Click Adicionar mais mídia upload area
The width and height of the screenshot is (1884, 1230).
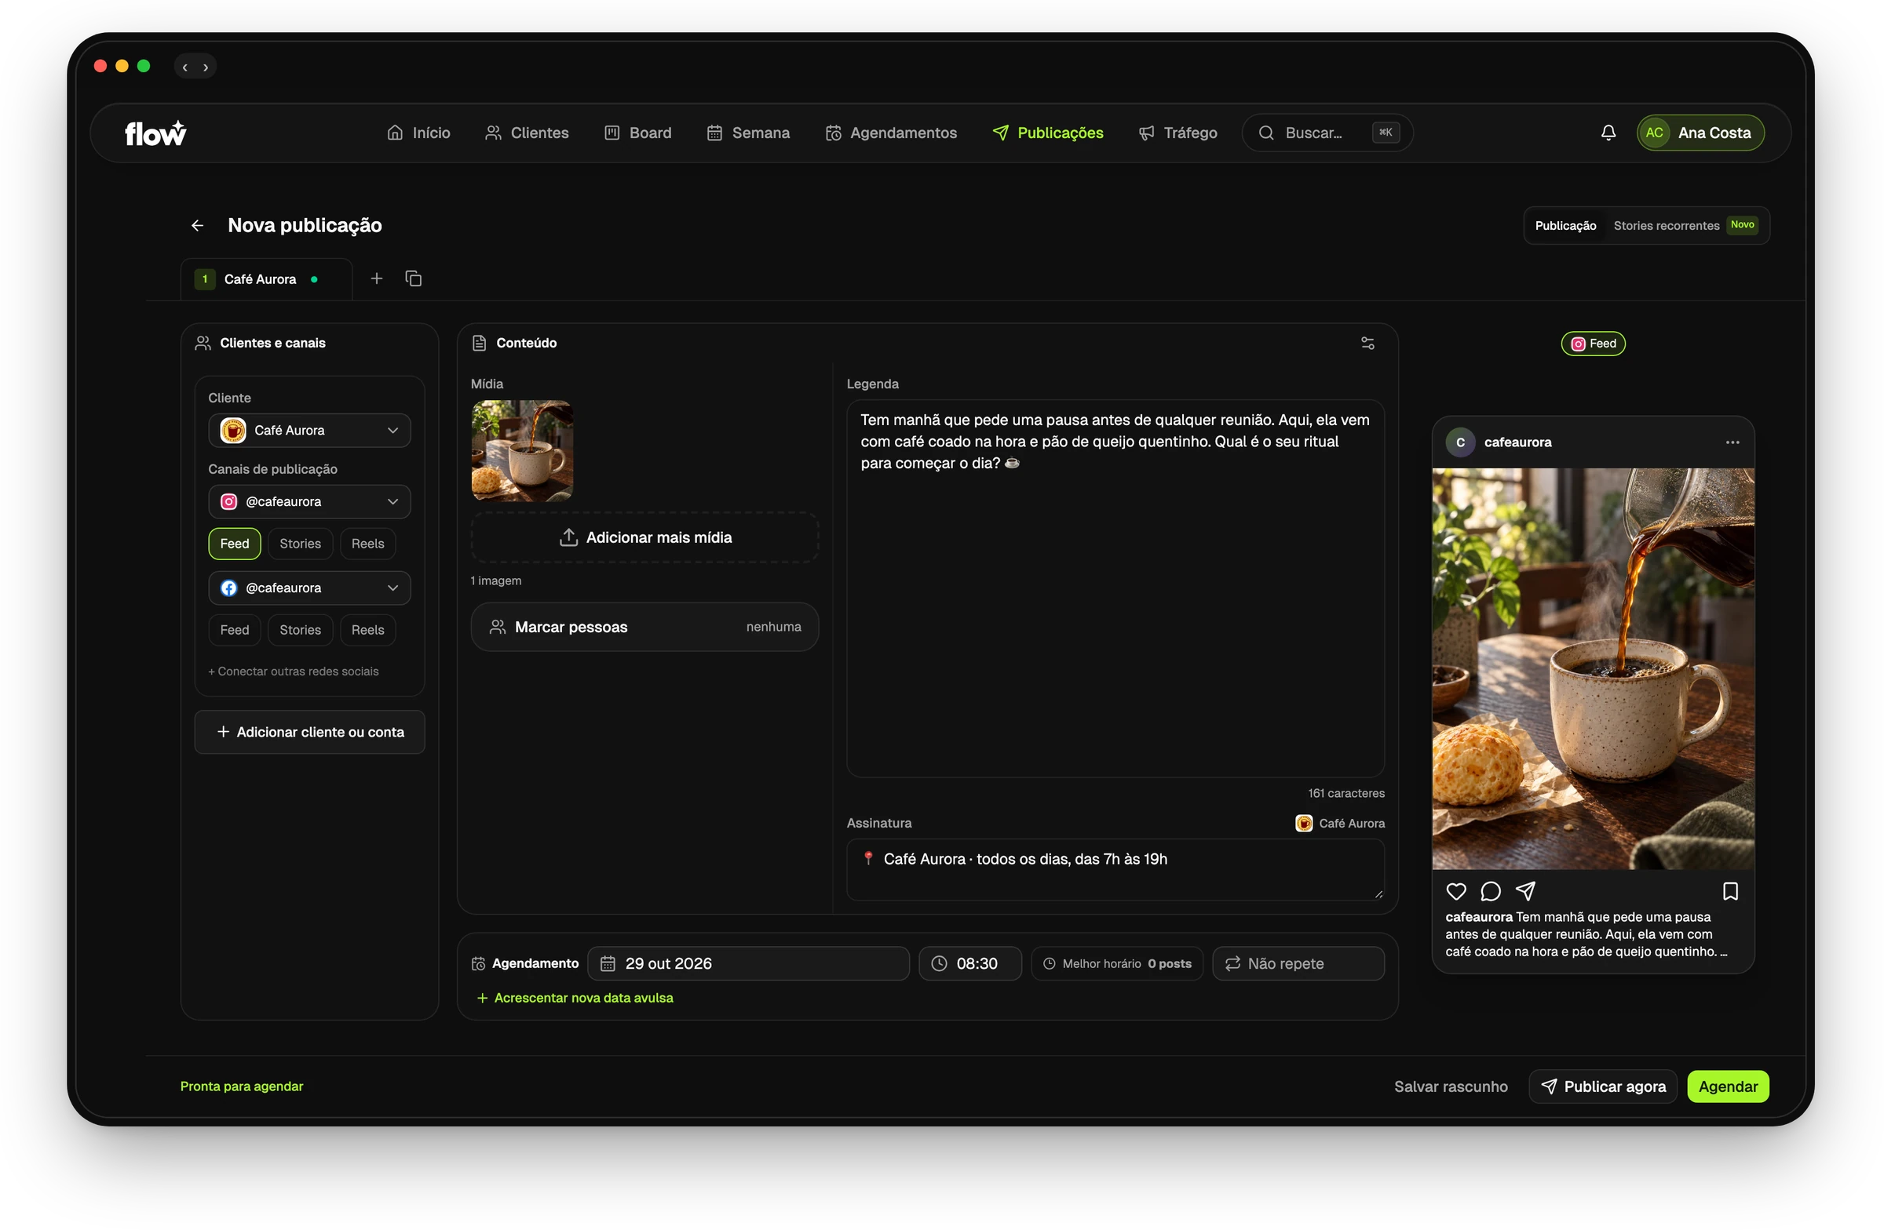click(644, 537)
